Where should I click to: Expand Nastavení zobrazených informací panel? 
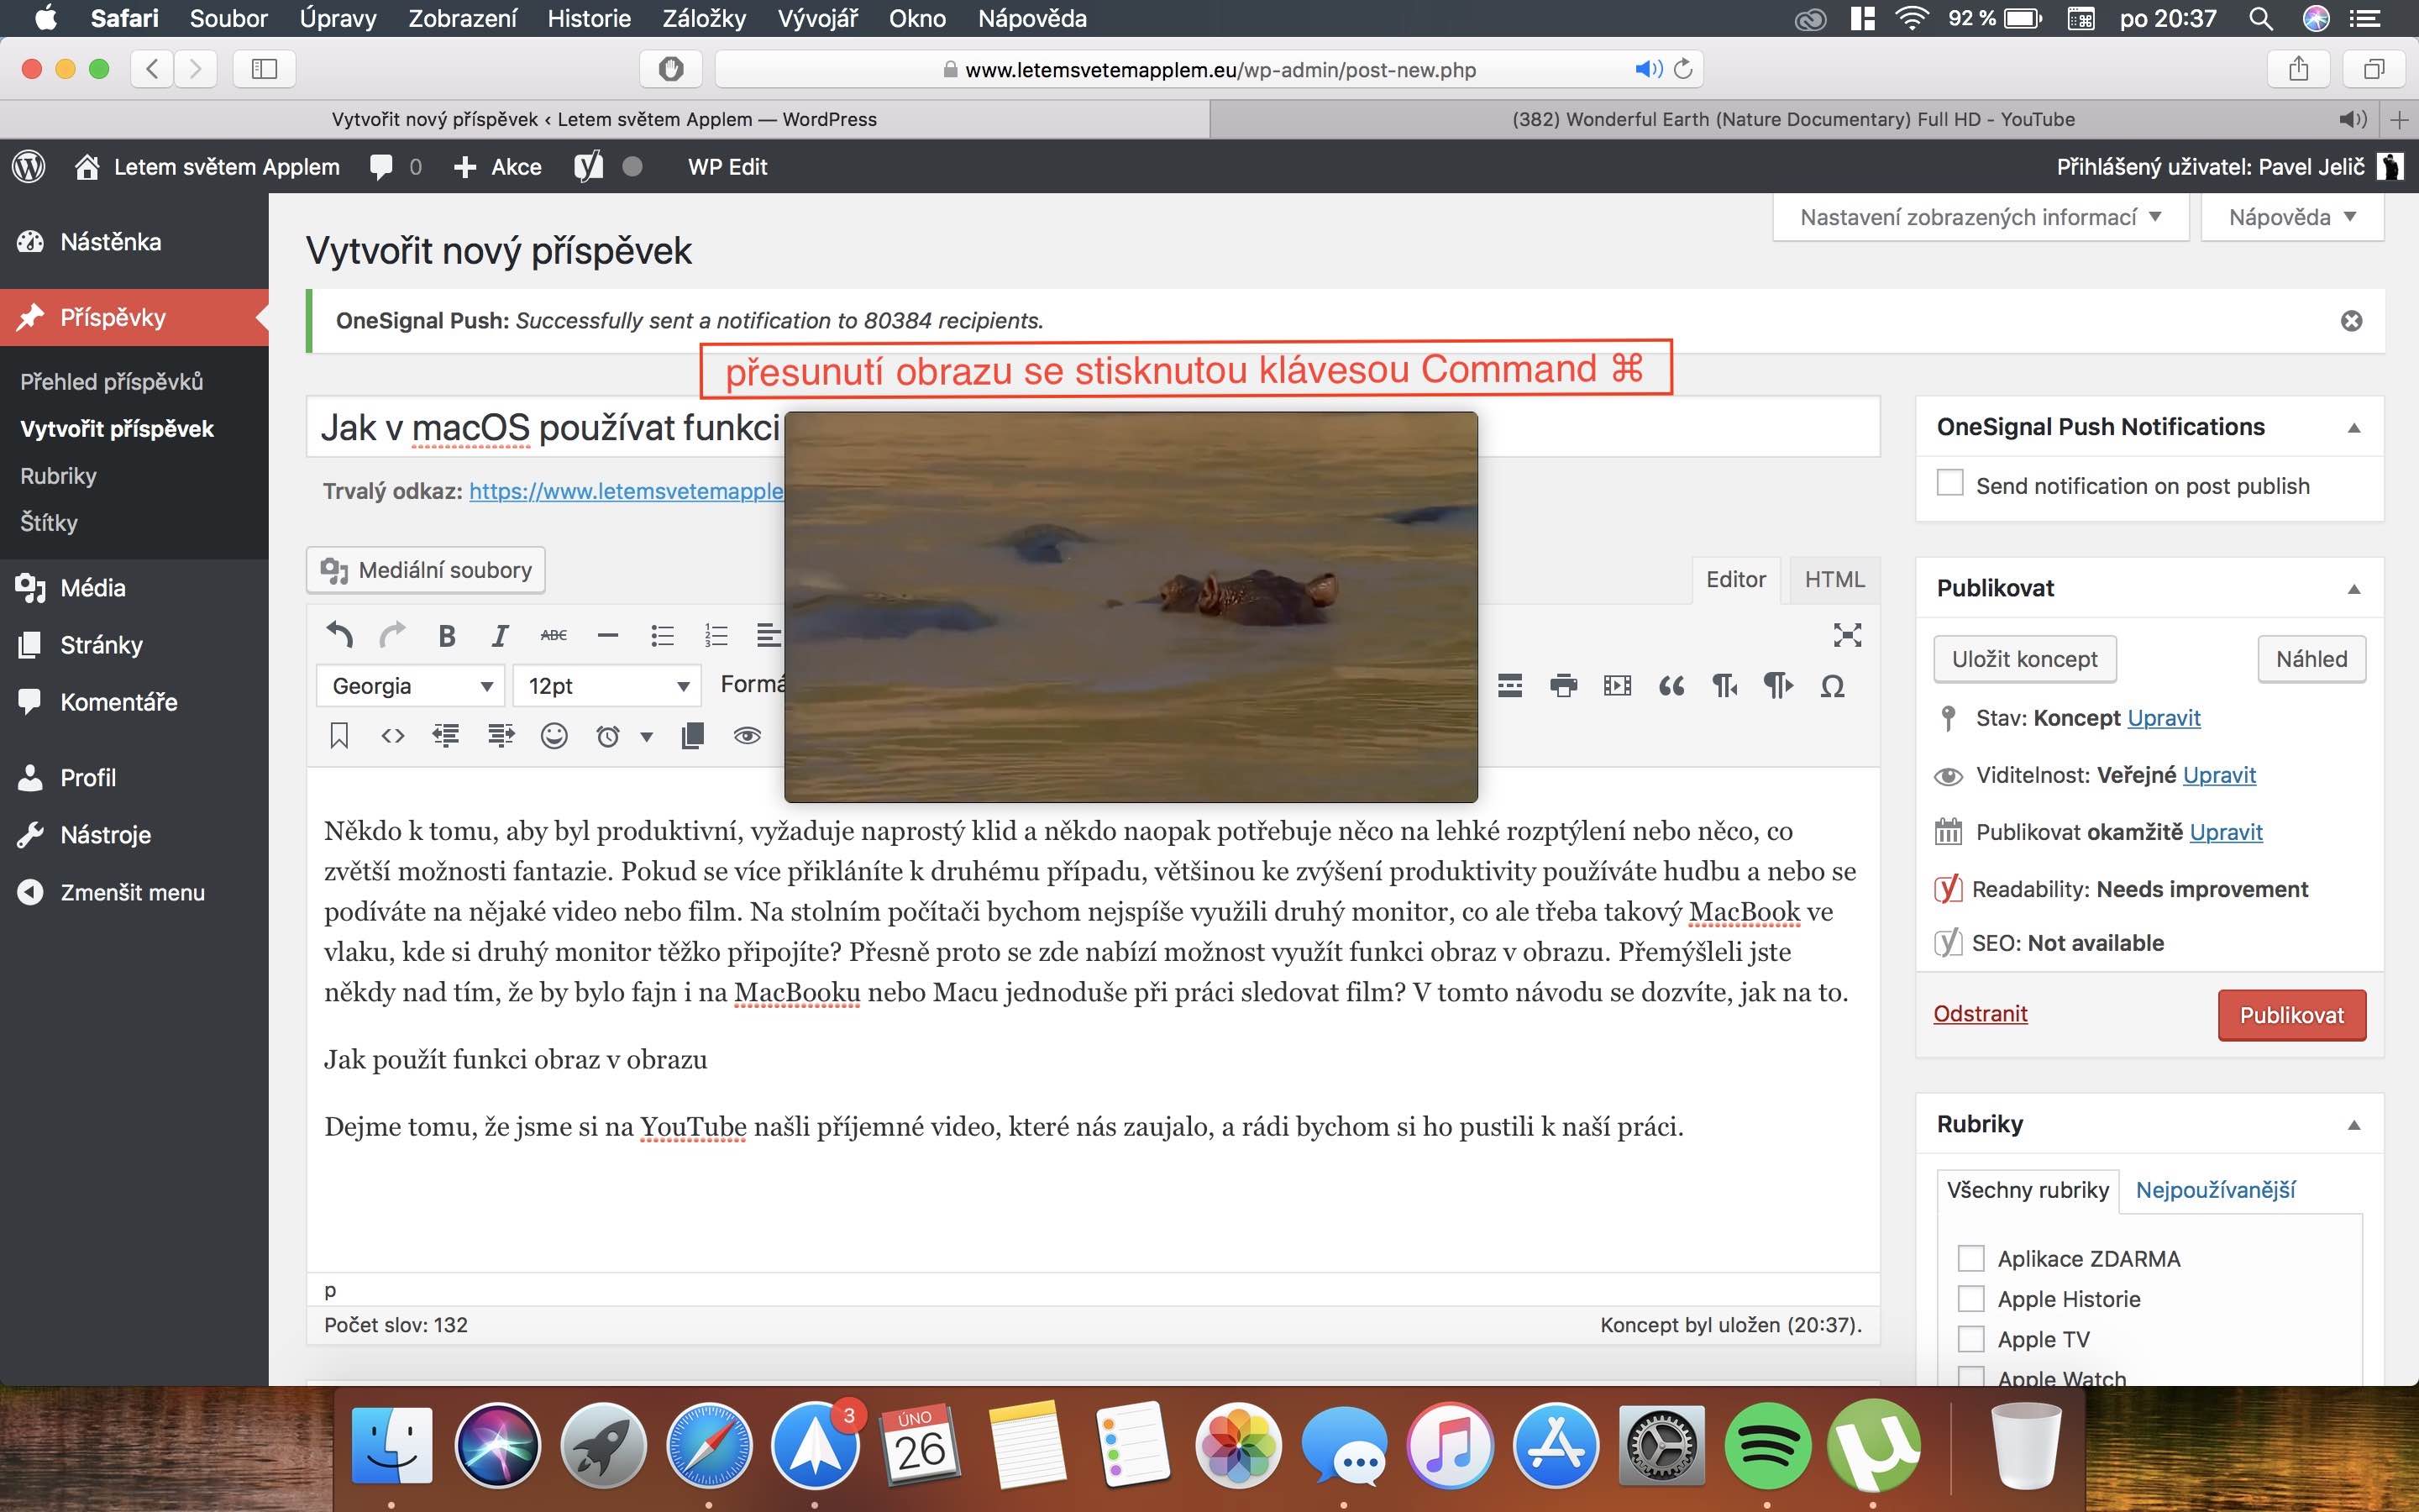click(1981, 217)
